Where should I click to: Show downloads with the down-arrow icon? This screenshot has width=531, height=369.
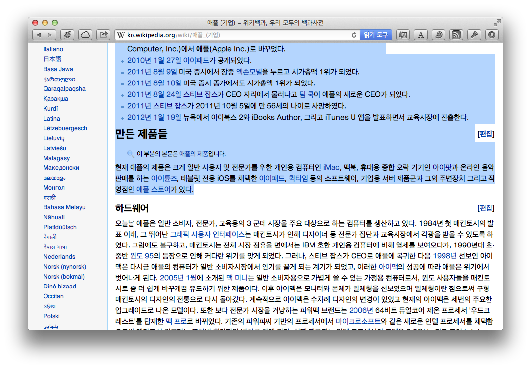(492, 35)
